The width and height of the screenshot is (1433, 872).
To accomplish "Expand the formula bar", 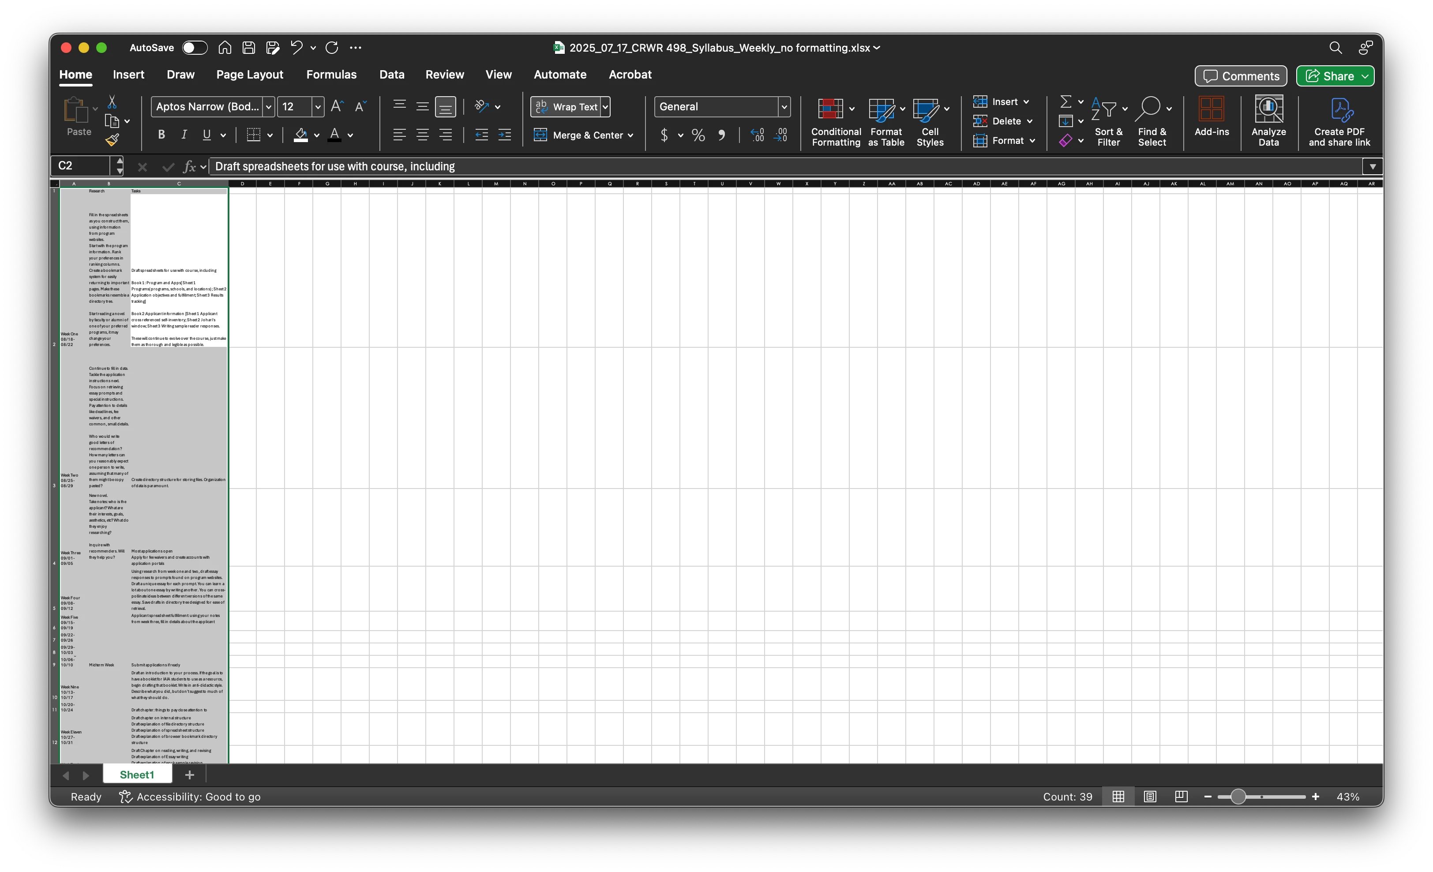I will click(x=1372, y=166).
